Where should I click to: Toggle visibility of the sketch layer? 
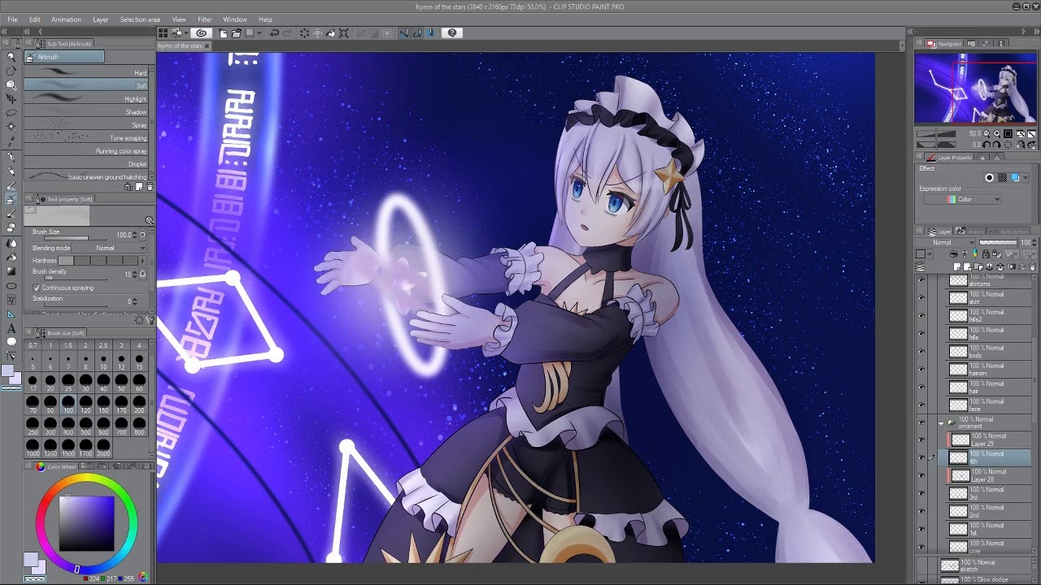pos(921,565)
